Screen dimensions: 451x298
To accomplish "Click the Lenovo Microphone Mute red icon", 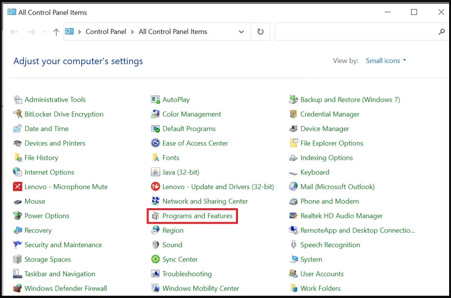I will (17, 187).
